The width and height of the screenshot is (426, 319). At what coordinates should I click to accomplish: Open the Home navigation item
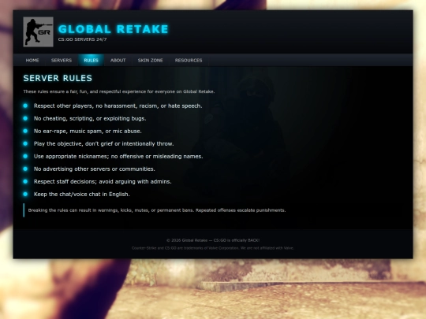pyautogui.click(x=32, y=60)
